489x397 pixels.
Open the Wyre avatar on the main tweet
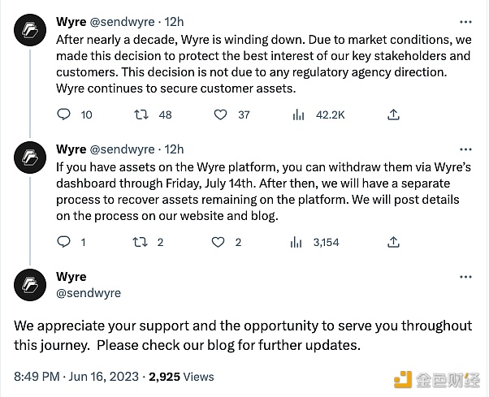(30, 285)
